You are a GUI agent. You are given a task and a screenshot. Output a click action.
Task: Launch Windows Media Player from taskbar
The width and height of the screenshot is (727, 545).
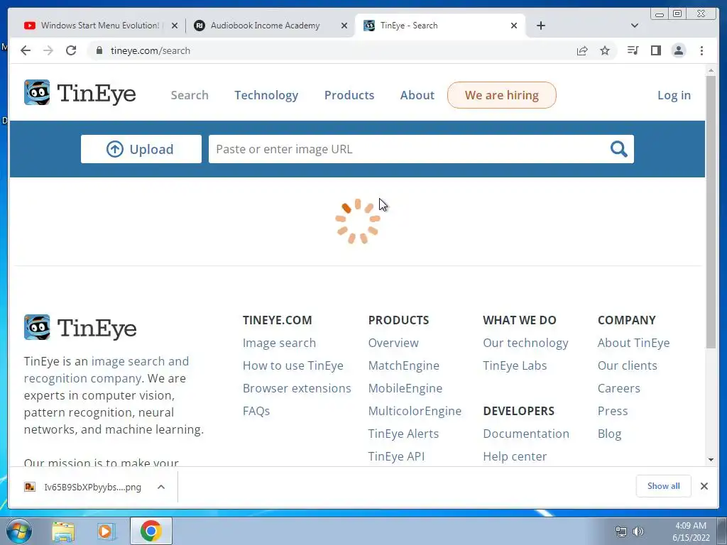click(x=106, y=532)
